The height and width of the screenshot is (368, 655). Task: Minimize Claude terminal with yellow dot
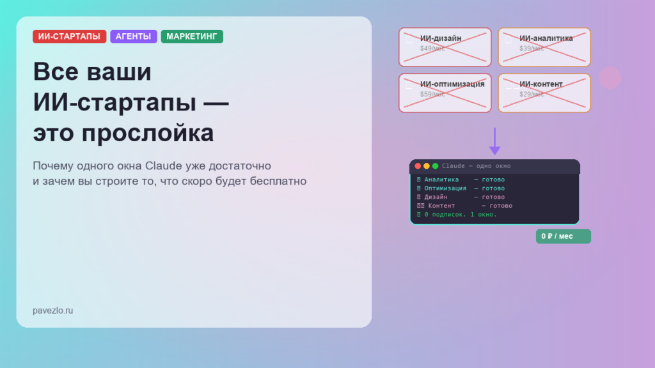427,166
